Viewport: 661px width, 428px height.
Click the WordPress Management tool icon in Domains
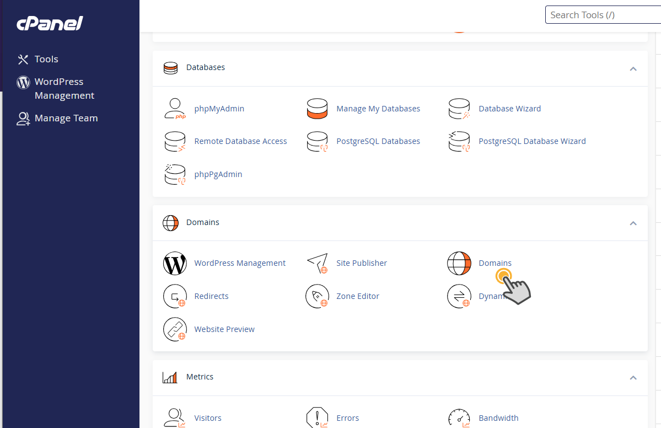click(x=175, y=264)
